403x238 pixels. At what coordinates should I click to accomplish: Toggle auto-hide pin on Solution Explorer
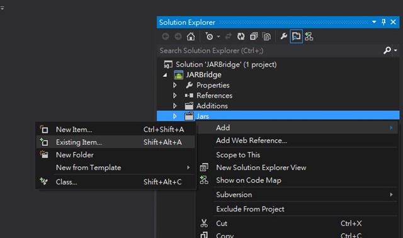point(383,22)
